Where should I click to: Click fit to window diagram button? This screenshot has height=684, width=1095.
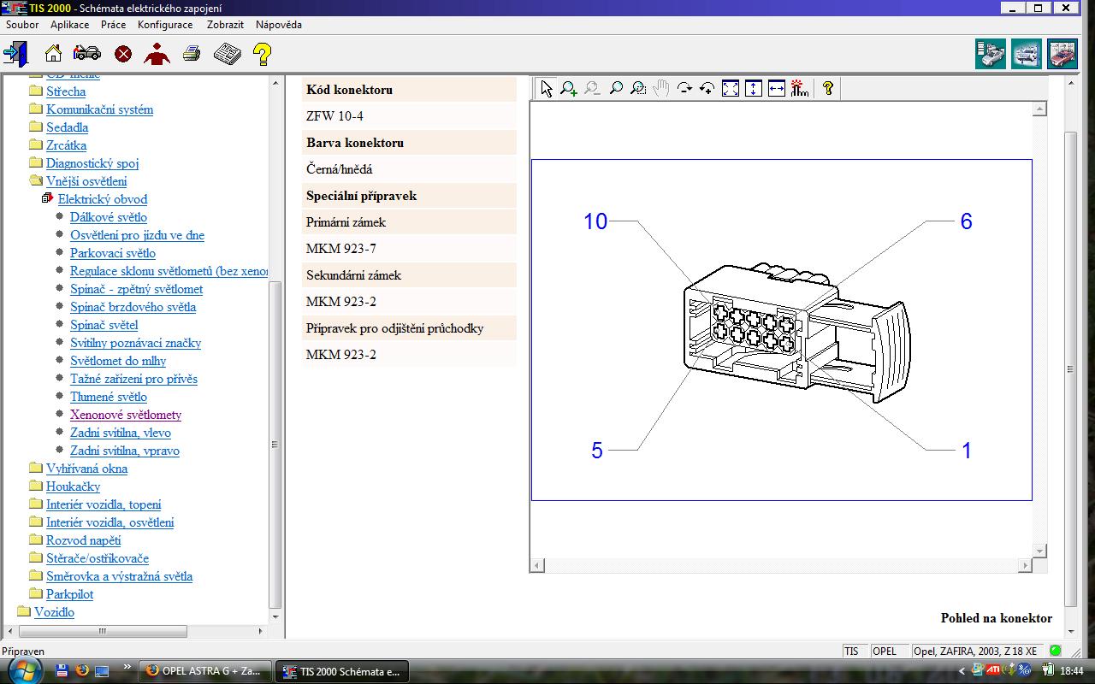[x=731, y=88]
